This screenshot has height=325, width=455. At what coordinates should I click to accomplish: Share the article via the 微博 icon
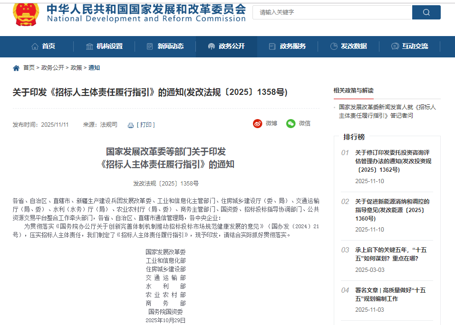257,124
